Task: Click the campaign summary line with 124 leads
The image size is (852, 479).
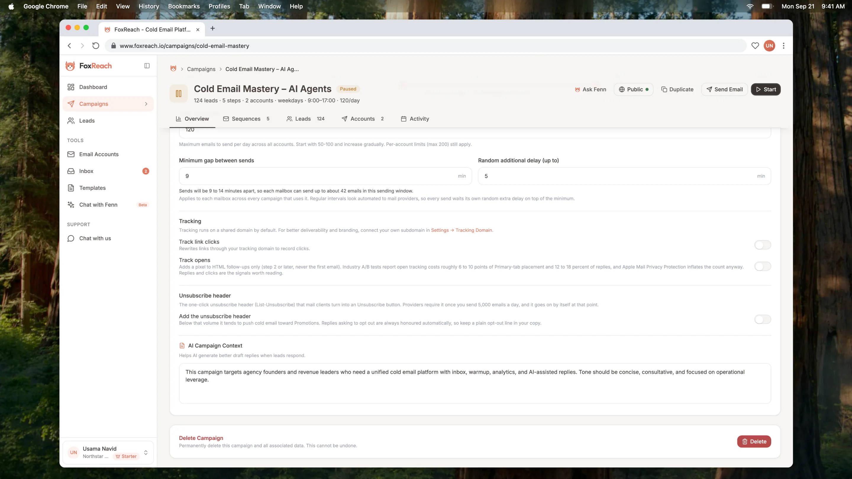Action: point(277,101)
